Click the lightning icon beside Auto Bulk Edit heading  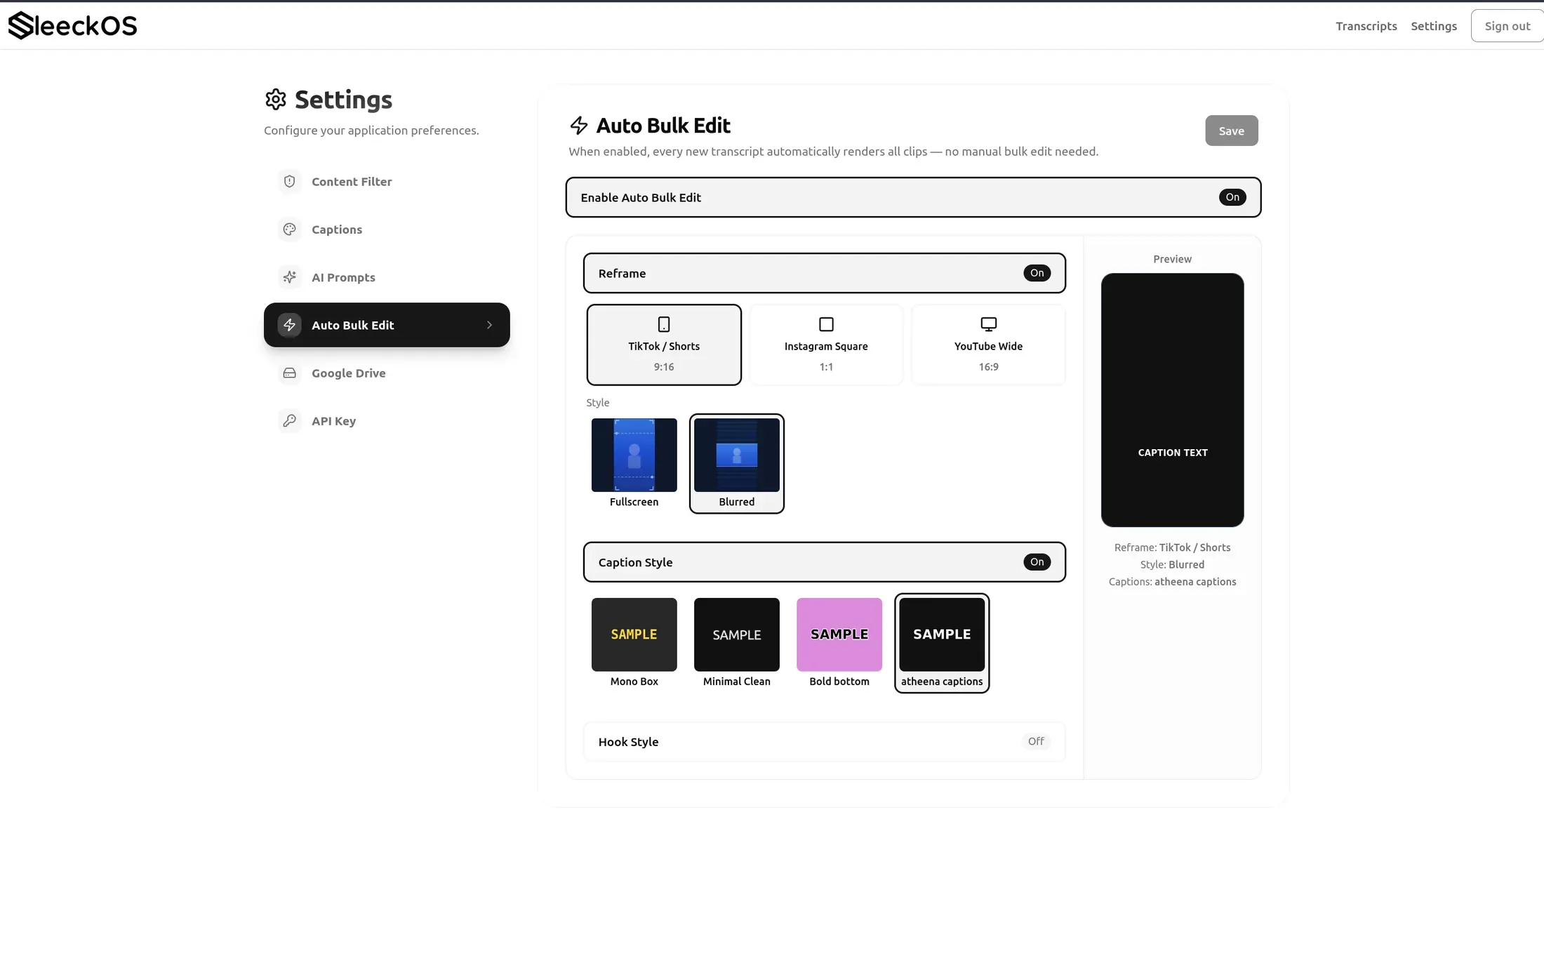[x=579, y=126]
